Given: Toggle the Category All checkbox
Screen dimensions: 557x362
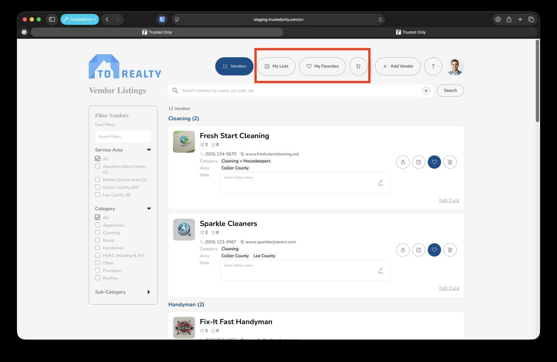Looking at the screenshot, I should tap(97, 217).
